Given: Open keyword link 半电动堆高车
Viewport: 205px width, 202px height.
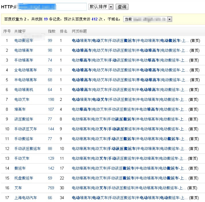Looking at the screenshot, I should [x=25, y=80].
